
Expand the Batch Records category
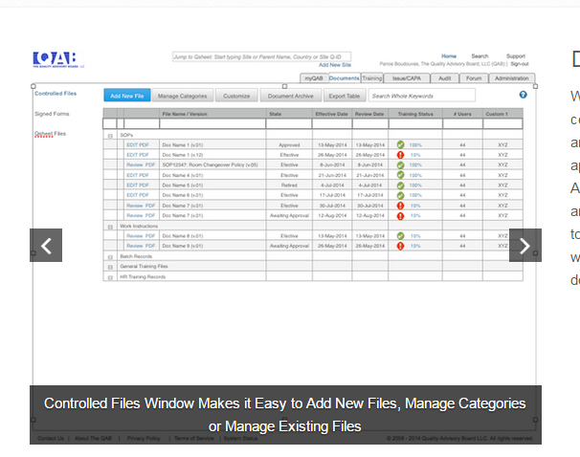pyautogui.click(x=110, y=257)
